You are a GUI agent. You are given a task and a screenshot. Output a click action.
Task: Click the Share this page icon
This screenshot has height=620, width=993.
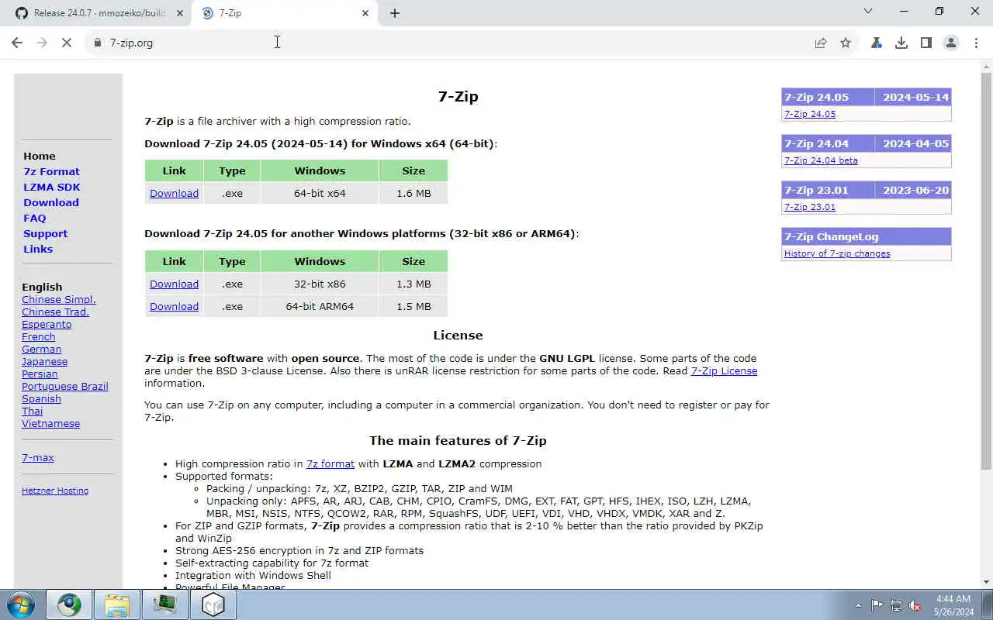(821, 43)
